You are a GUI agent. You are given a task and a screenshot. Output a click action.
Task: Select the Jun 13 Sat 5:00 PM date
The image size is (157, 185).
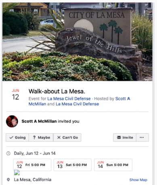(x=73, y=165)
